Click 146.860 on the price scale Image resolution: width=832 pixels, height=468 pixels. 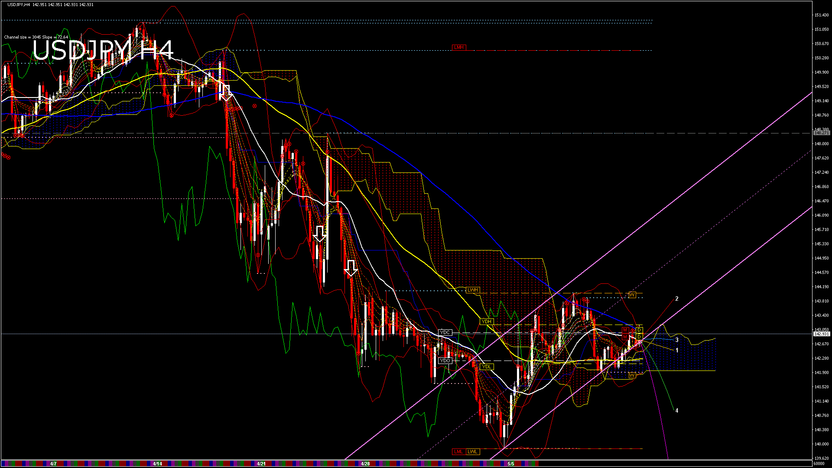(822, 187)
